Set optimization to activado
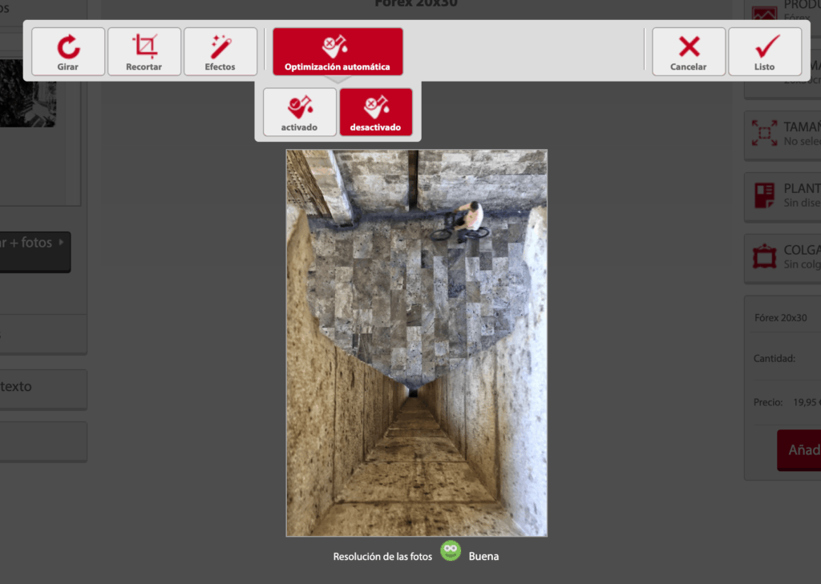The width and height of the screenshot is (821, 584). click(x=300, y=112)
